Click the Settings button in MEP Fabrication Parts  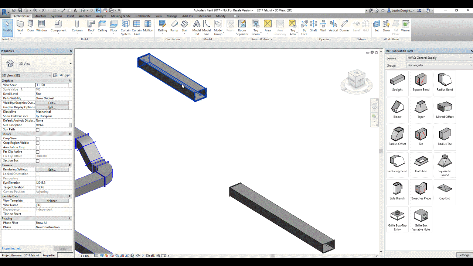[x=465, y=255]
